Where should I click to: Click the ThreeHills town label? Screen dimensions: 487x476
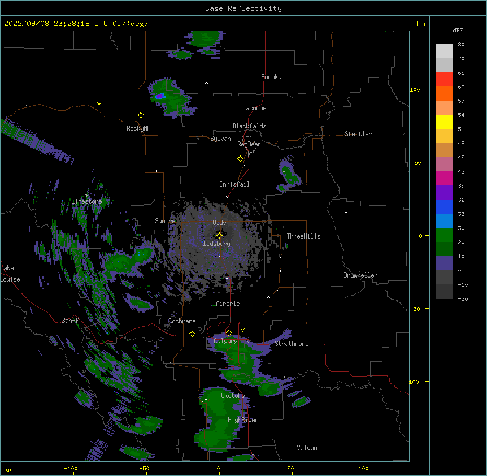click(x=303, y=236)
